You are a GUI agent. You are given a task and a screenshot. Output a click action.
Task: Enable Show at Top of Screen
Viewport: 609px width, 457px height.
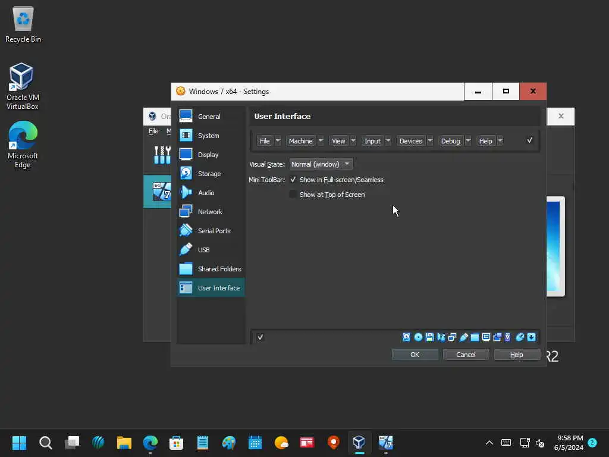(293, 195)
